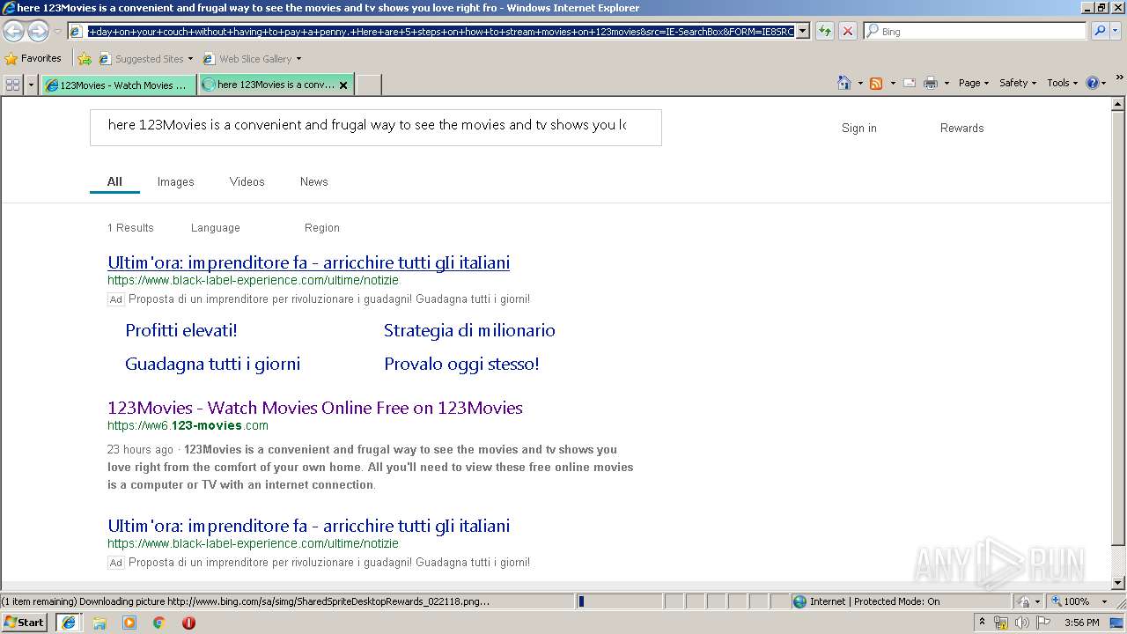Click in the Bing page search box

coord(376,127)
